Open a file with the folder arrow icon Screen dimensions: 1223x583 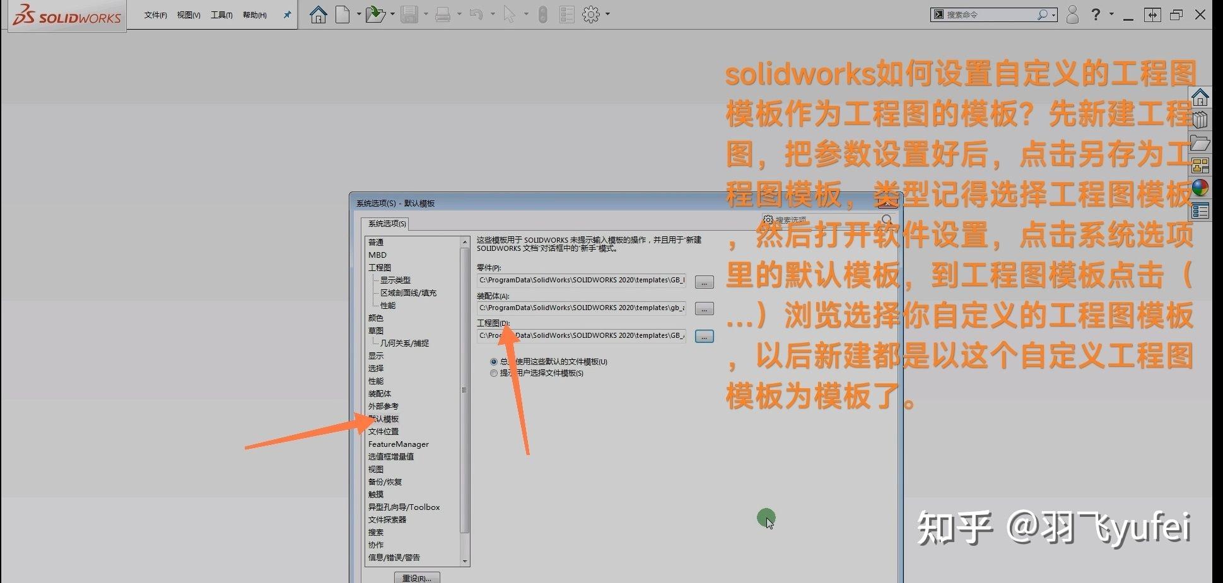pos(375,14)
